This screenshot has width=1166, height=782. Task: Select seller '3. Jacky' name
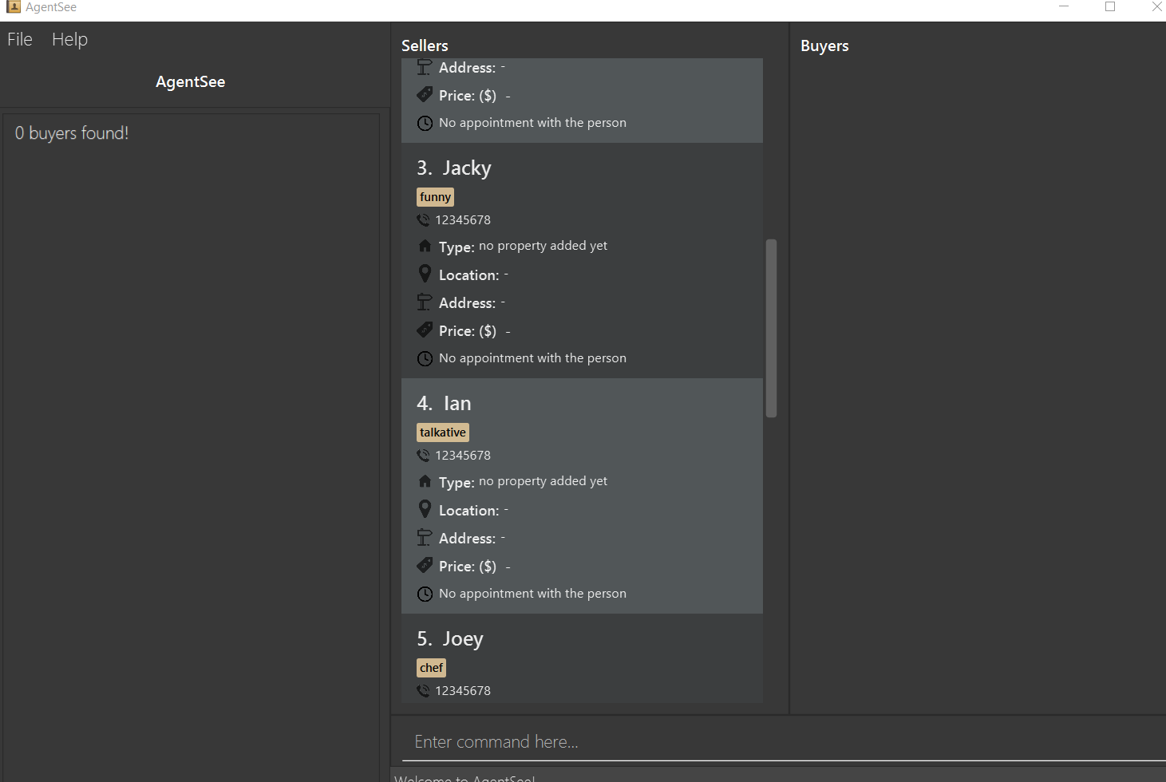[454, 168]
